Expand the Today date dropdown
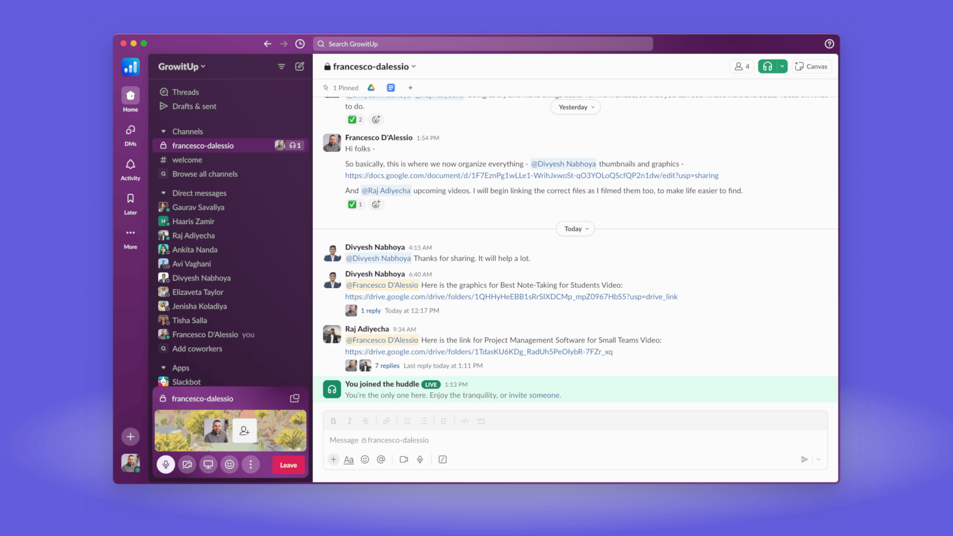 (x=576, y=229)
